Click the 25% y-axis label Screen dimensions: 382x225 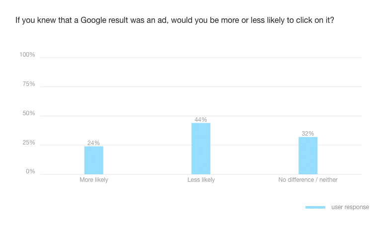click(x=29, y=143)
